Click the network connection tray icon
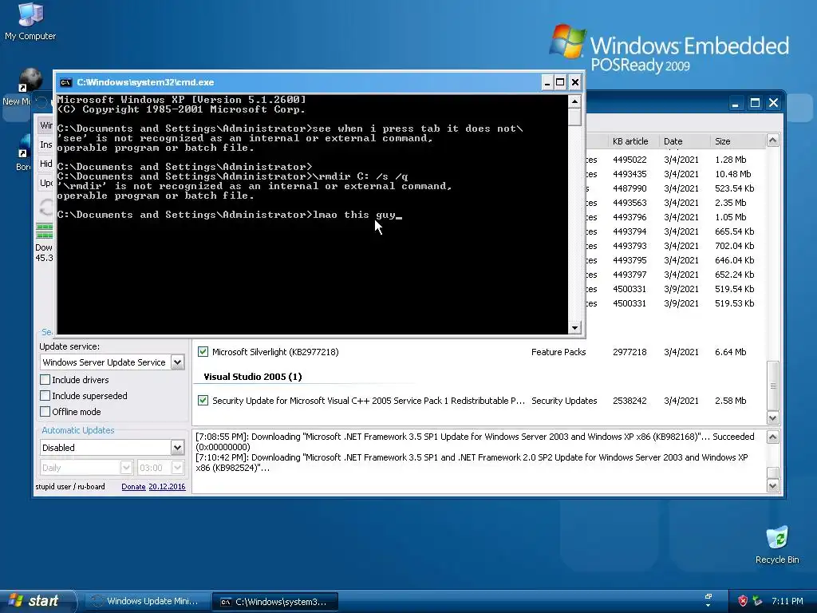Image resolution: width=817 pixels, height=613 pixels. point(758,601)
